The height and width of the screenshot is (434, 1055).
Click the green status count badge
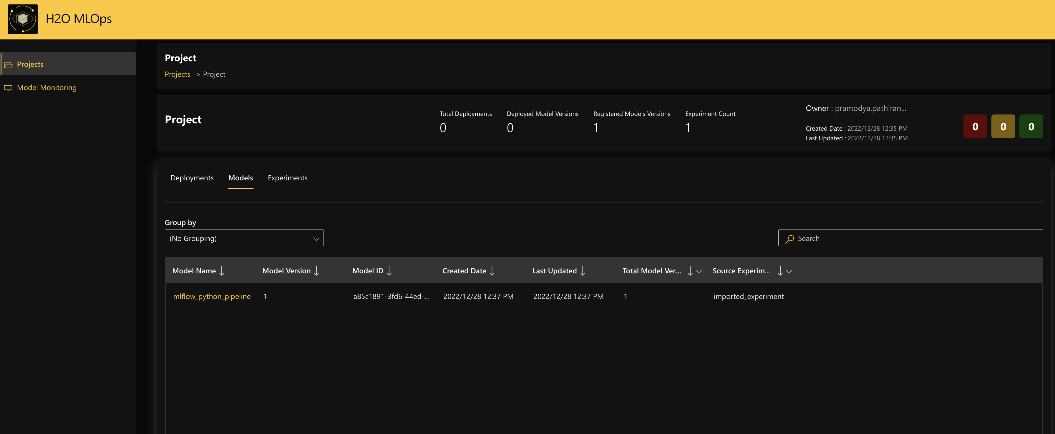[x=1031, y=127]
